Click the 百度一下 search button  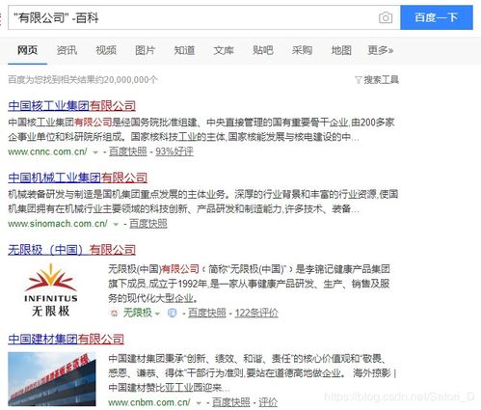point(437,17)
